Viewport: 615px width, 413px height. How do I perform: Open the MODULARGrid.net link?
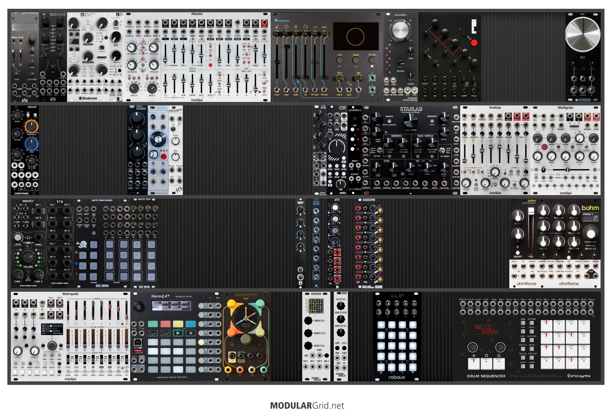coord(307,405)
